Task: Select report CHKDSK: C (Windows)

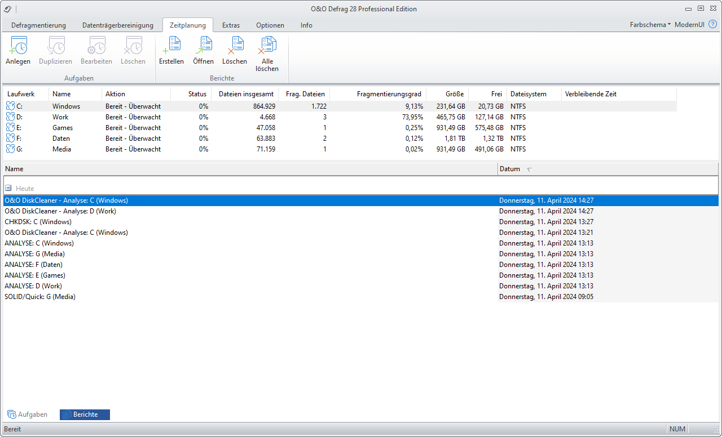Action: (x=361, y=222)
